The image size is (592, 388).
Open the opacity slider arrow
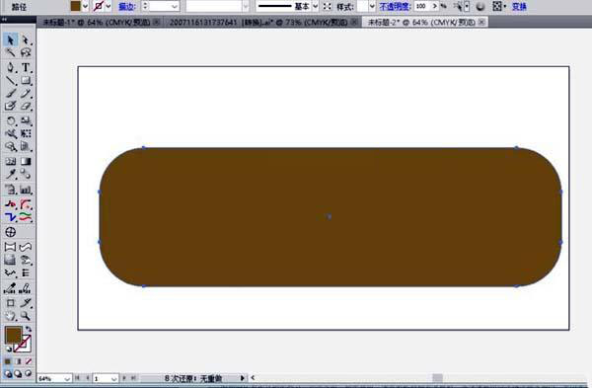click(435, 7)
